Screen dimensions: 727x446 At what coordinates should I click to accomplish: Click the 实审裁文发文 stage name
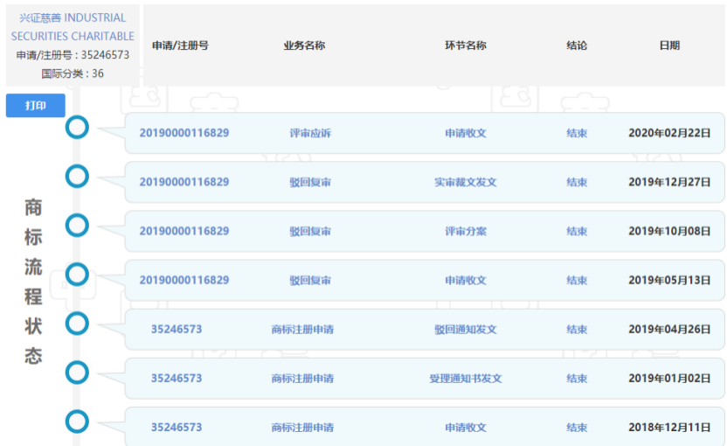point(466,183)
